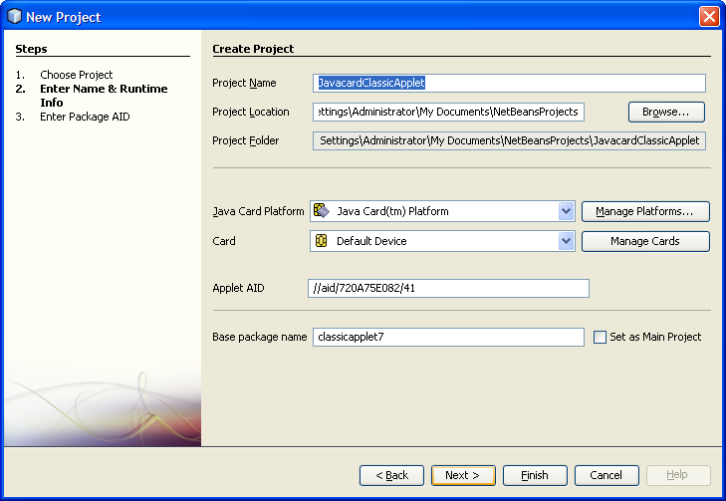Image resolution: width=726 pixels, height=501 pixels.
Task: Click into the Project Name field
Action: pos(509,84)
